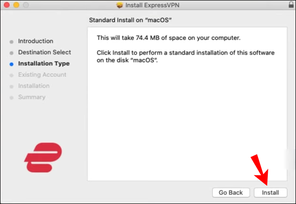
Task: Minimize the installer with the yellow button
Action: pyautogui.click(x=16, y=5)
